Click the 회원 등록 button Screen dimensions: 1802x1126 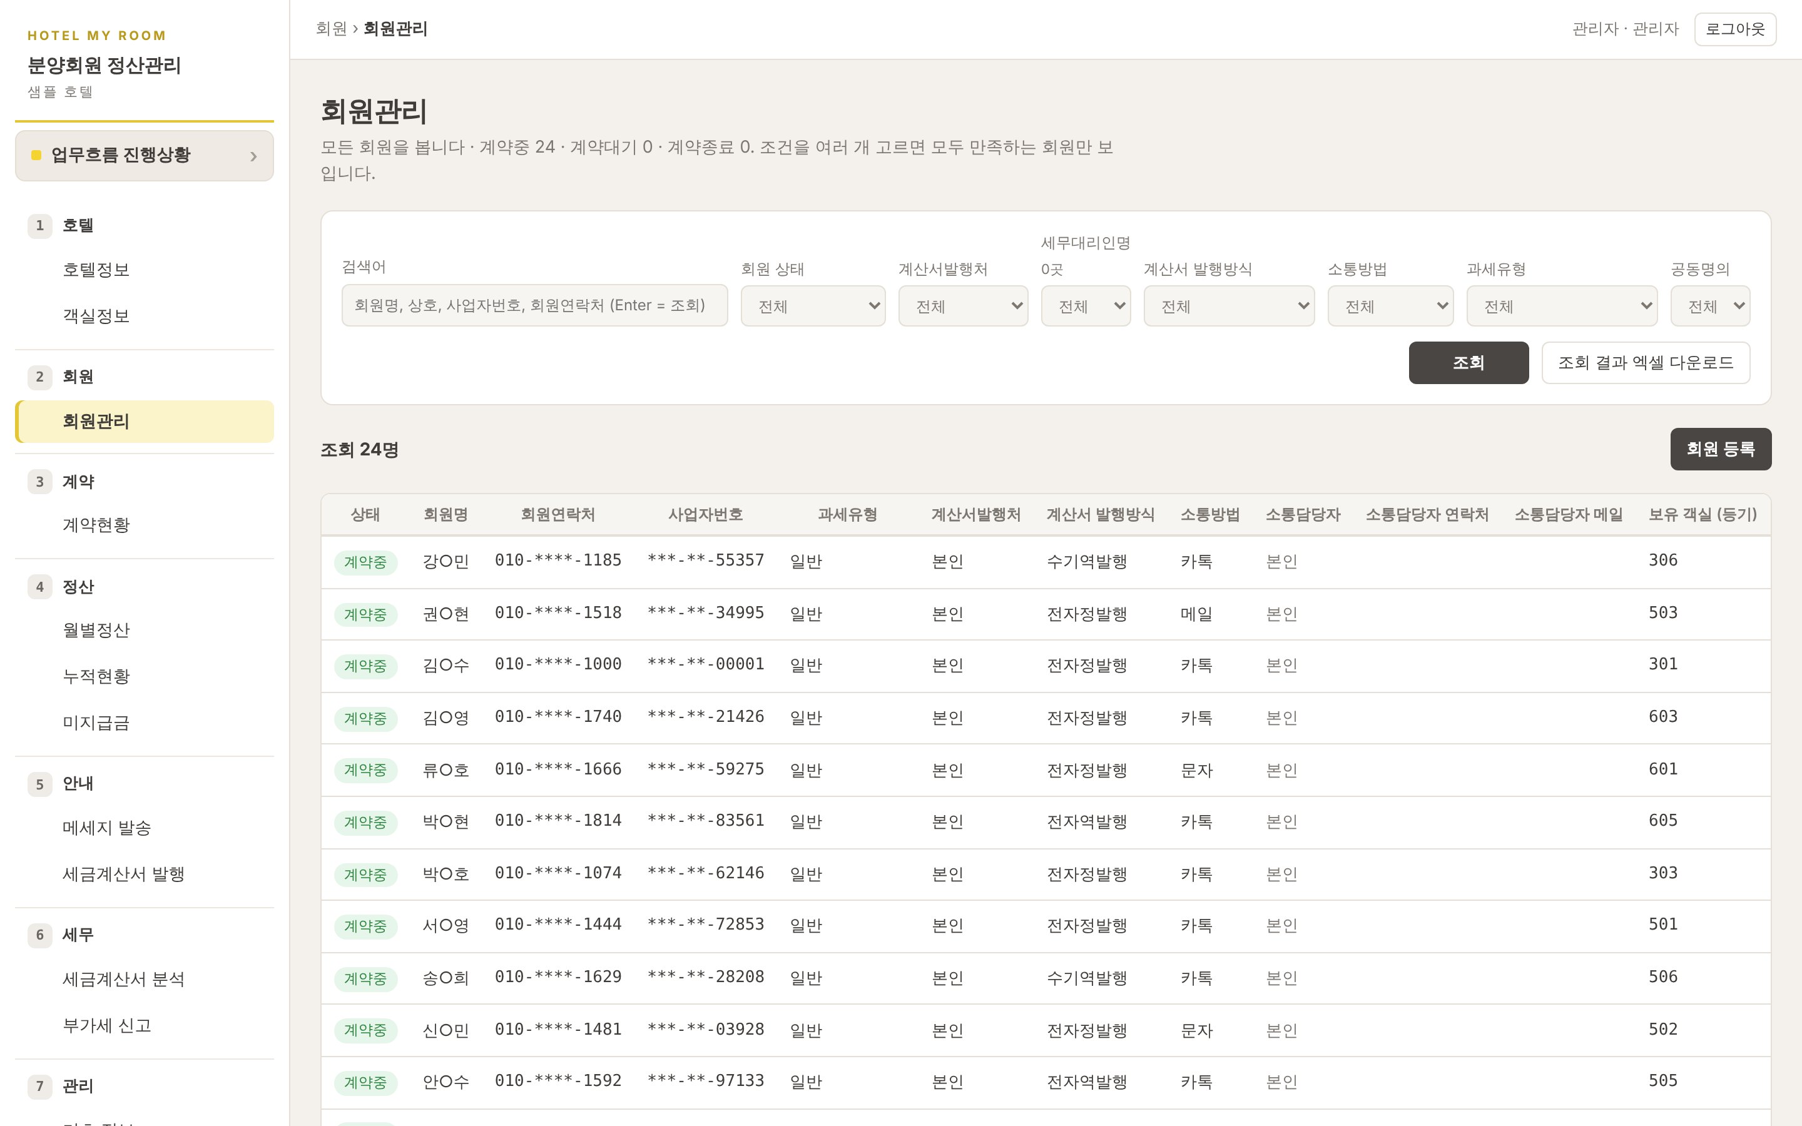(1720, 449)
